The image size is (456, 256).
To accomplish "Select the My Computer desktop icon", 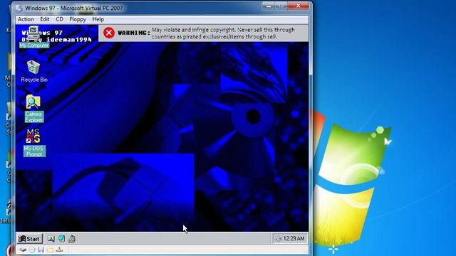I will click(x=34, y=37).
